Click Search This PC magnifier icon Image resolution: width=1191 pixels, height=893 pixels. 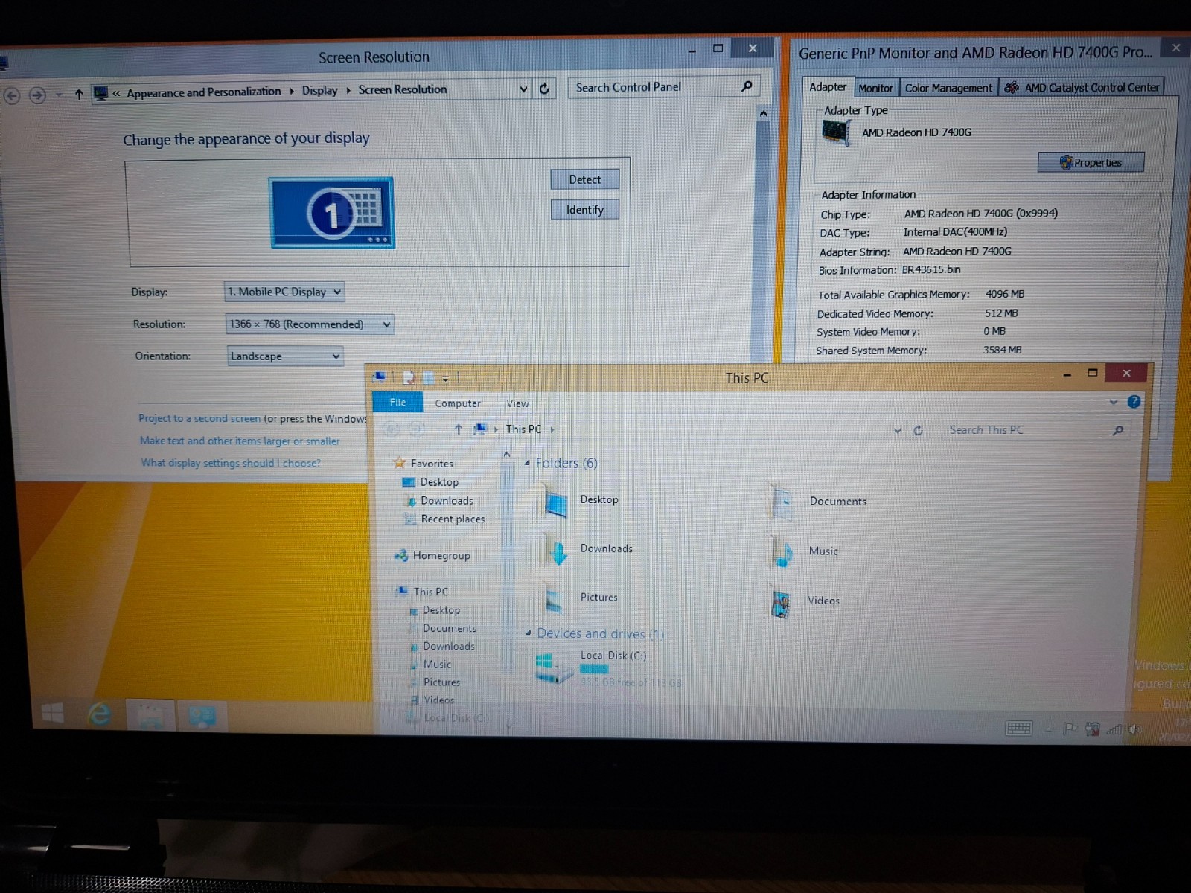point(1117,430)
